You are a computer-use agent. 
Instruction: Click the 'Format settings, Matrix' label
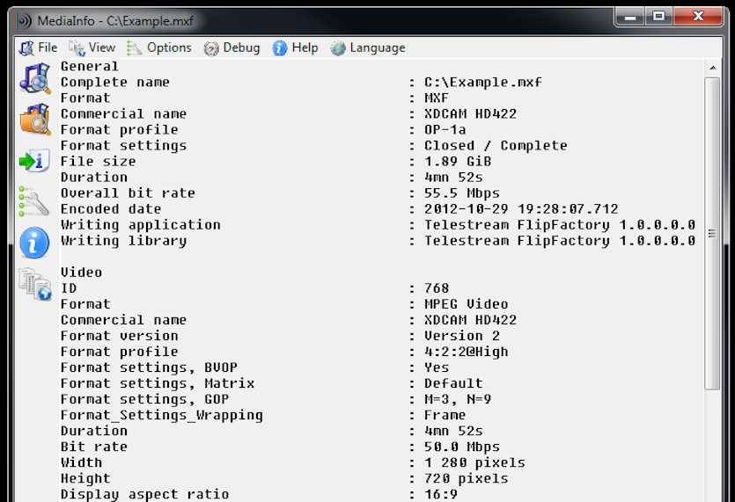click(158, 383)
